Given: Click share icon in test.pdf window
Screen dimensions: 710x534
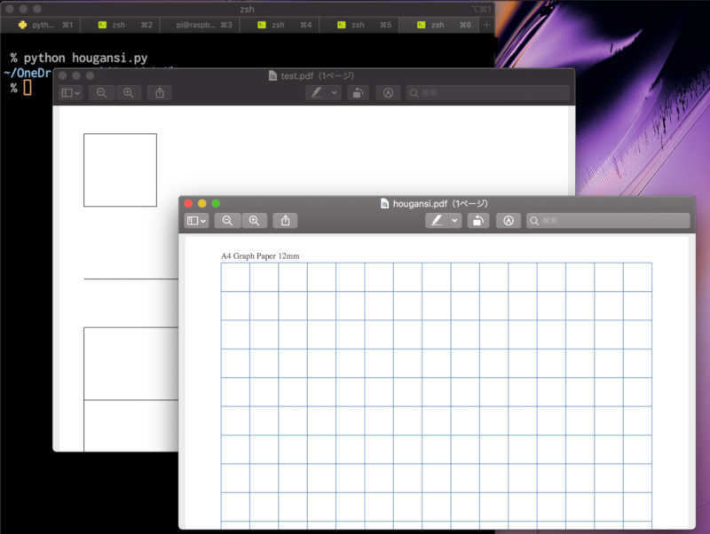Looking at the screenshot, I should click(160, 93).
